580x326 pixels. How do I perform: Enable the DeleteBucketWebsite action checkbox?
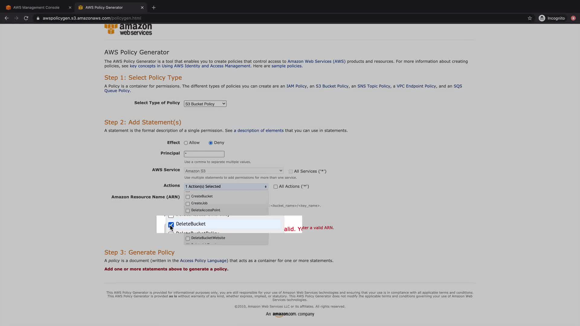coord(188,238)
